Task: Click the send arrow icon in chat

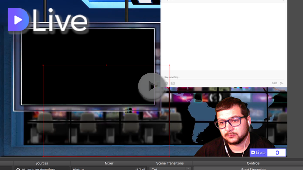Action: [282, 83]
